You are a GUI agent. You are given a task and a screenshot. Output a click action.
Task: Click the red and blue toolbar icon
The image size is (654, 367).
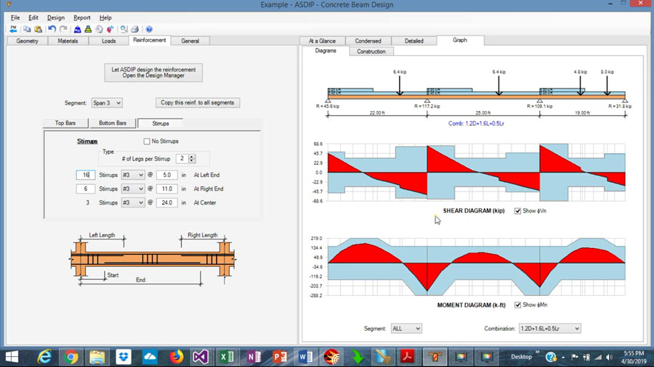pyautogui.click(x=110, y=29)
